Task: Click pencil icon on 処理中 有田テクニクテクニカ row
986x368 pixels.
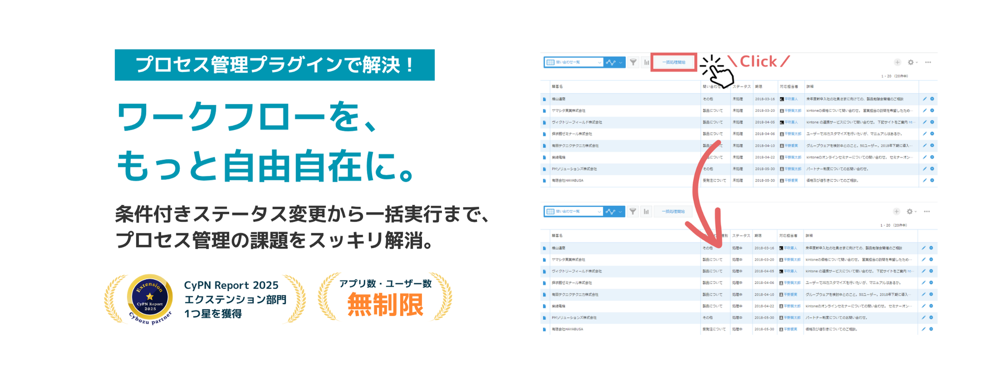Action: pos(923,295)
